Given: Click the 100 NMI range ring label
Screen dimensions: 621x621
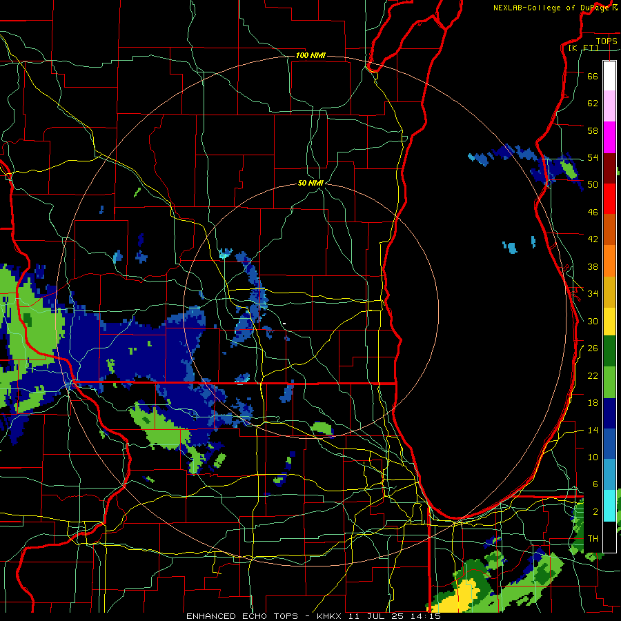Looking at the screenshot, I should pos(310,55).
